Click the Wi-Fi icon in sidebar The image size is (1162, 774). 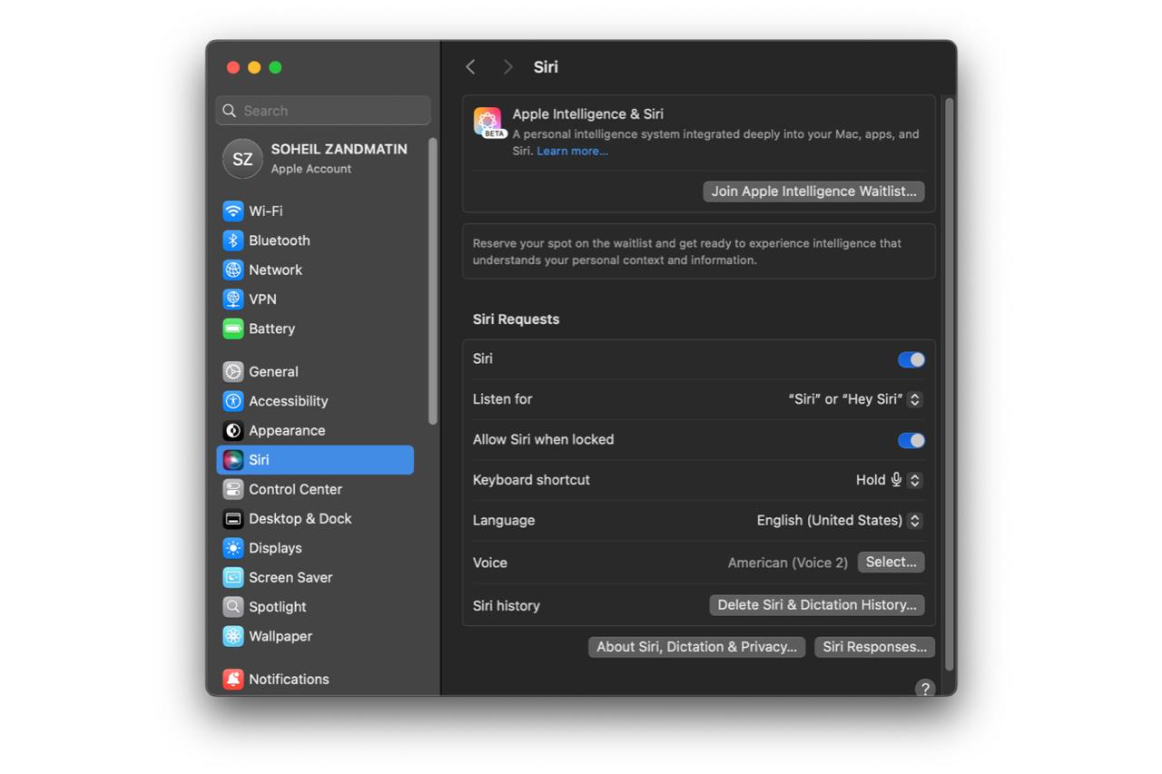click(233, 211)
